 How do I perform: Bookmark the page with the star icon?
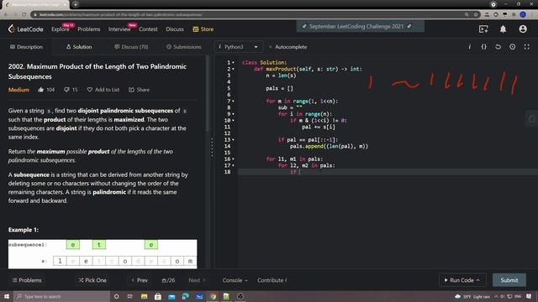coord(476,15)
